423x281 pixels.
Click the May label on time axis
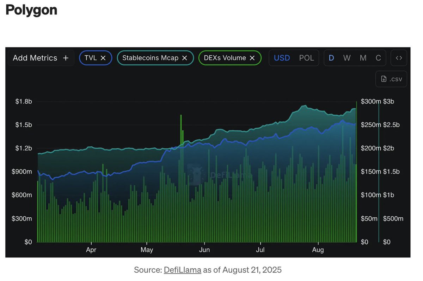coord(147,250)
